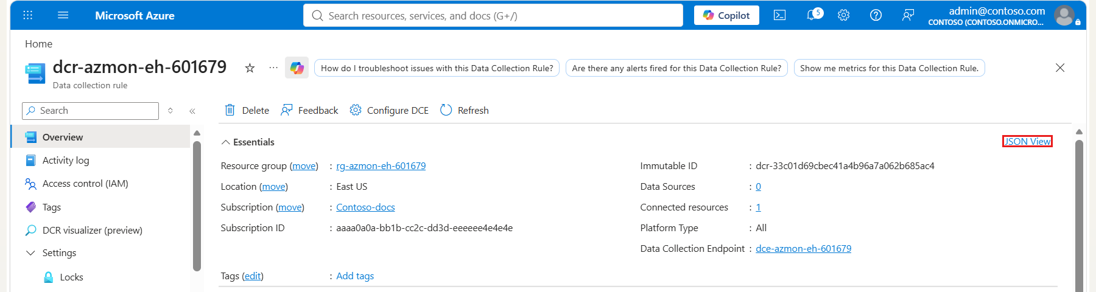Click Configure DCE command
Viewport: 1096px width, 292px height.
389,110
